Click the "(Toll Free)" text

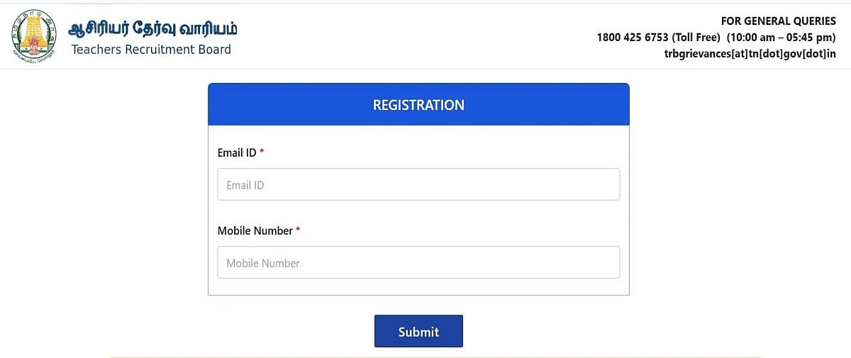(696, 38)
